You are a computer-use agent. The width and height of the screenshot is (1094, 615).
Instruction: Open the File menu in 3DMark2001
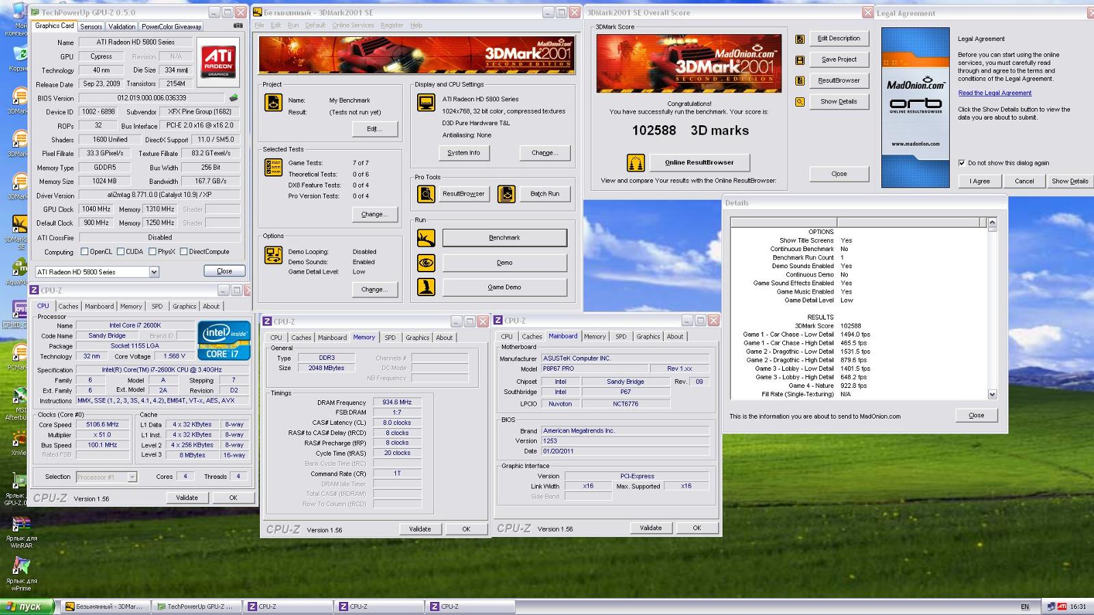coord(259,25)
